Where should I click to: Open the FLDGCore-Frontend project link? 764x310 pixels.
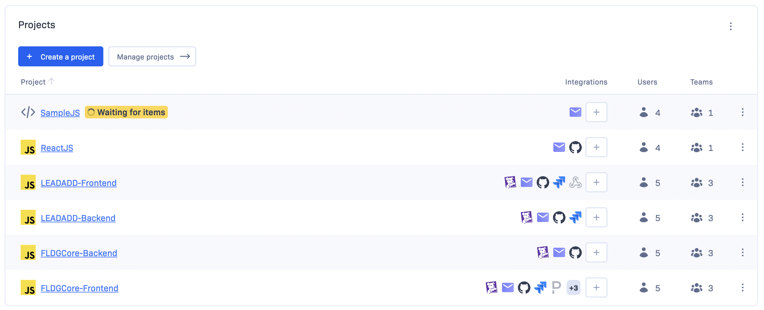tap(80, 288)
